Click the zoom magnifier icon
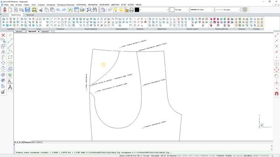280x157 pixels. coord(89,10)
